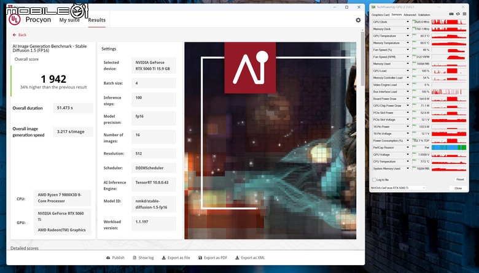The image size is (479, 273).
Task: Open the GPU Clock sensor dropdown
Action: pos(408,21)
